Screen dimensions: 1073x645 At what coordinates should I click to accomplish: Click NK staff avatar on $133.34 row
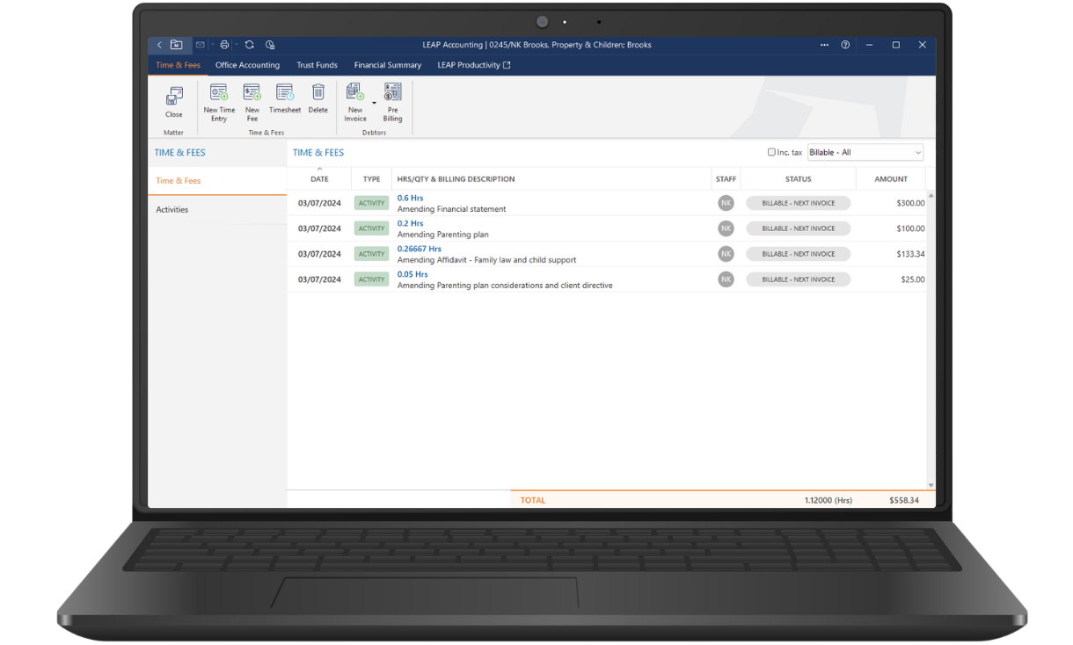726,254
